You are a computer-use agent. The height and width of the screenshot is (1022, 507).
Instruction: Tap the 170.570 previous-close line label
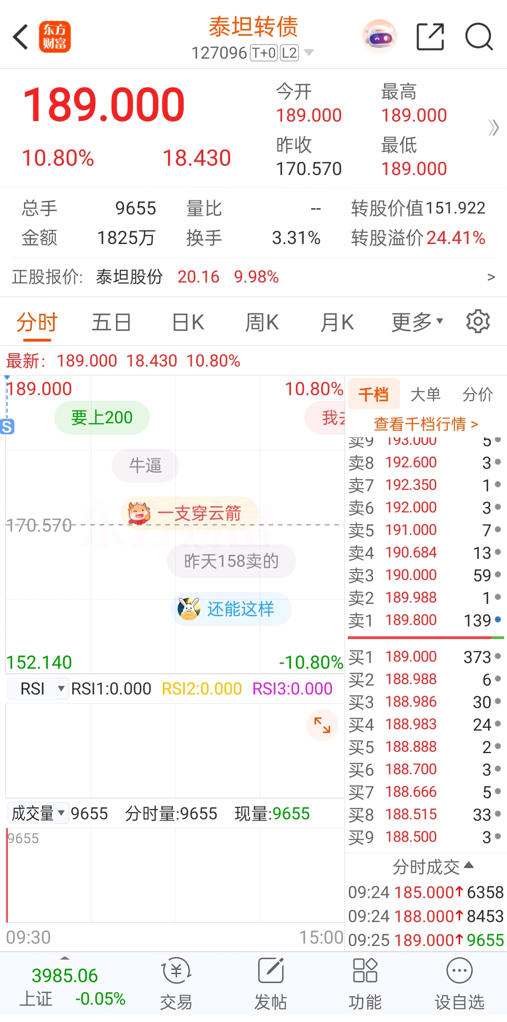(39, 525)
